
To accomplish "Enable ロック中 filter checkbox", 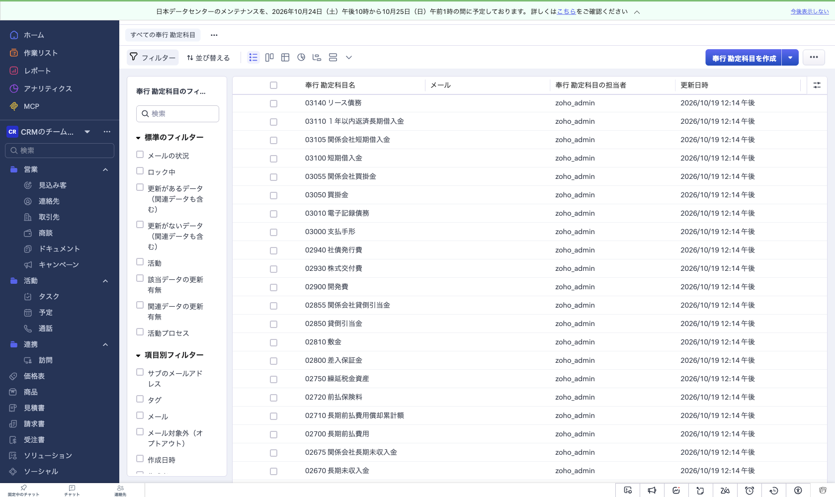I will tap(140, 171).
